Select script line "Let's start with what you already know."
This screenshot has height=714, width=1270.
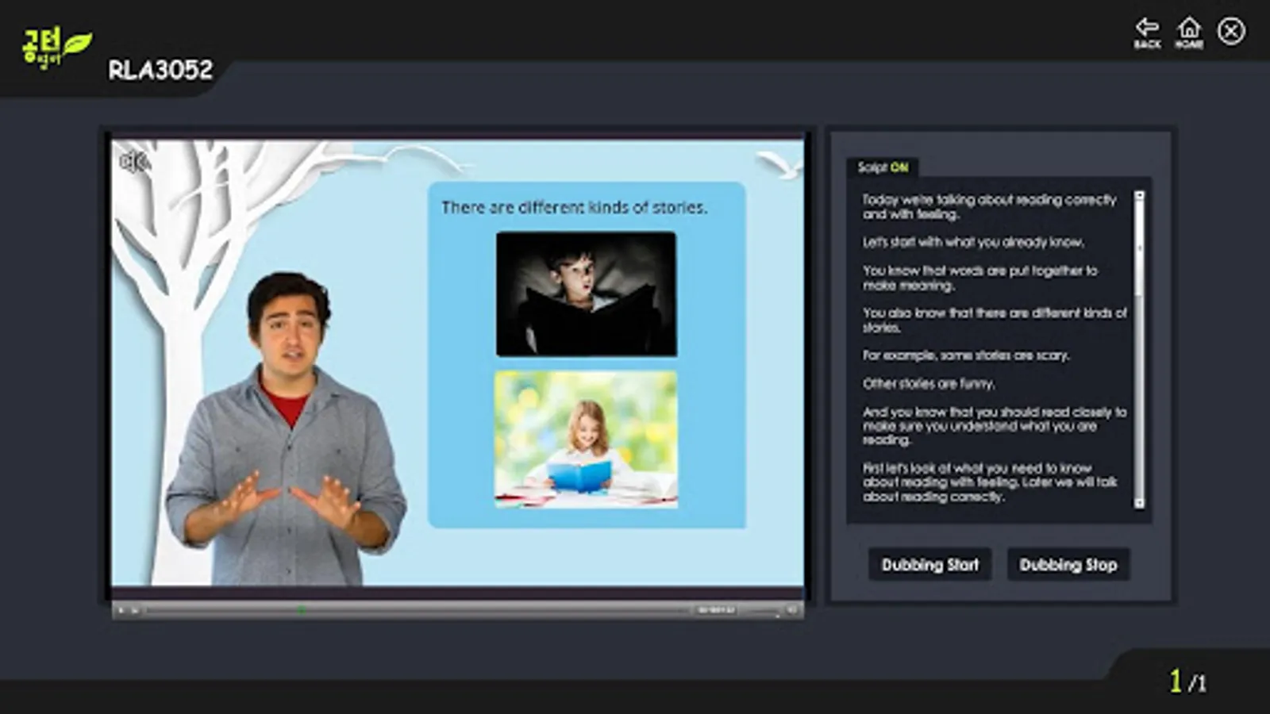[x=973, y=242]
